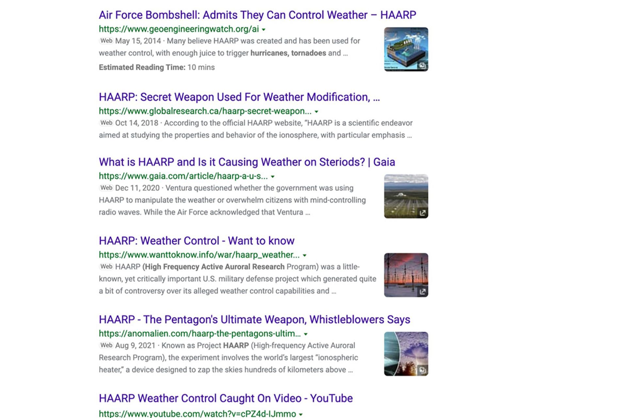Screen dimensions: 627x418
Task: Open 'The Pentagon's Ultimate Weapon' result title
Action: tap(254, 319)
